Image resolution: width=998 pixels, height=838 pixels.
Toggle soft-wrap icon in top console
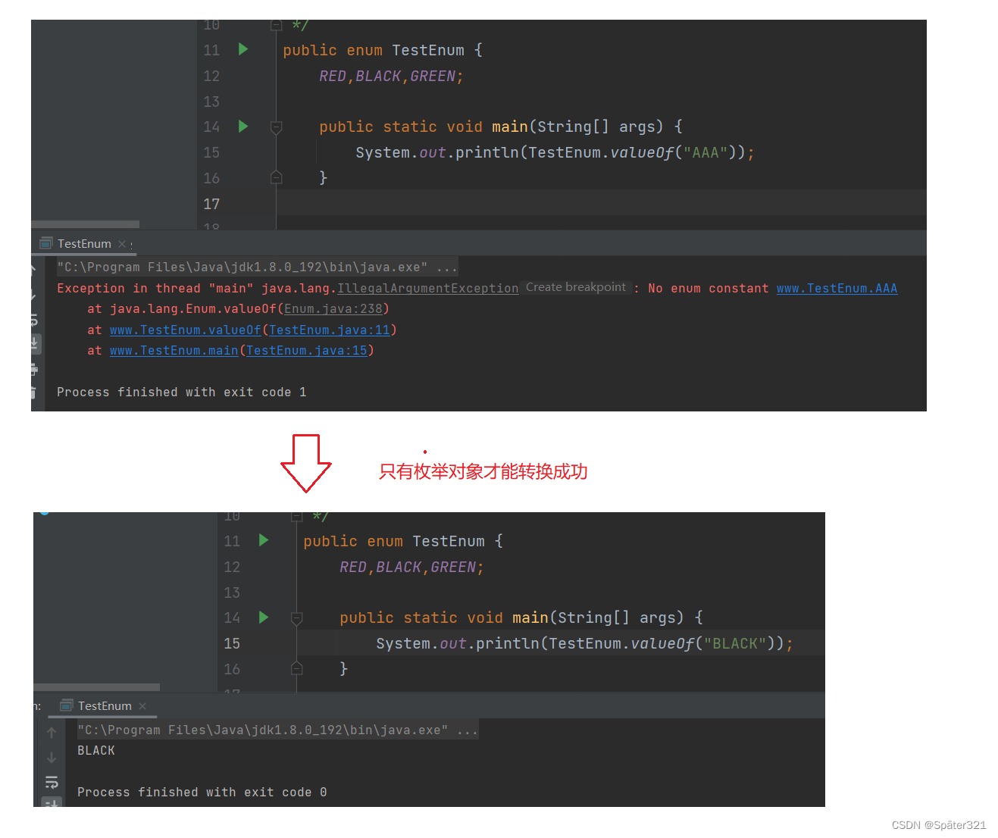coord(34,320)
